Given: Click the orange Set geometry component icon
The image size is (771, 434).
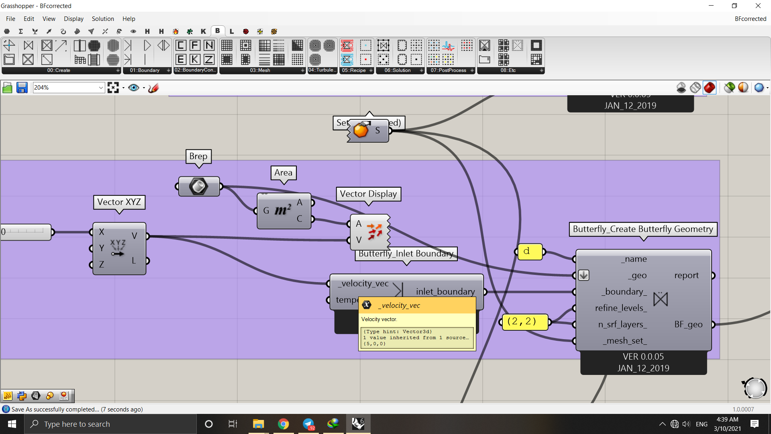Looking at the screenshot, I should [x=361, y=130].
